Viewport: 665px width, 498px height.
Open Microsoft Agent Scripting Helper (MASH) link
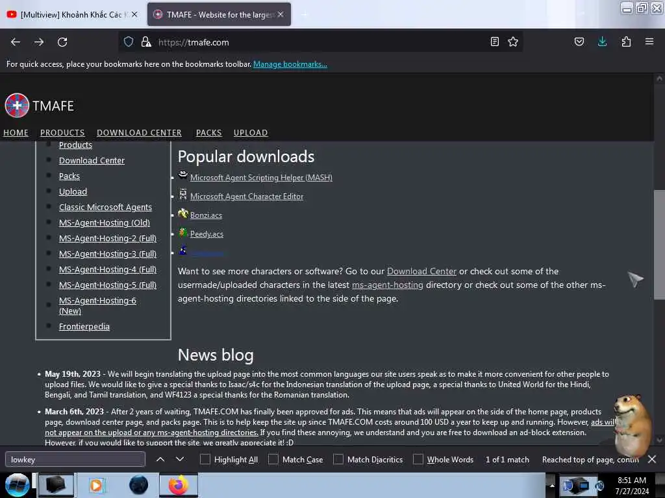pos(261,178)
